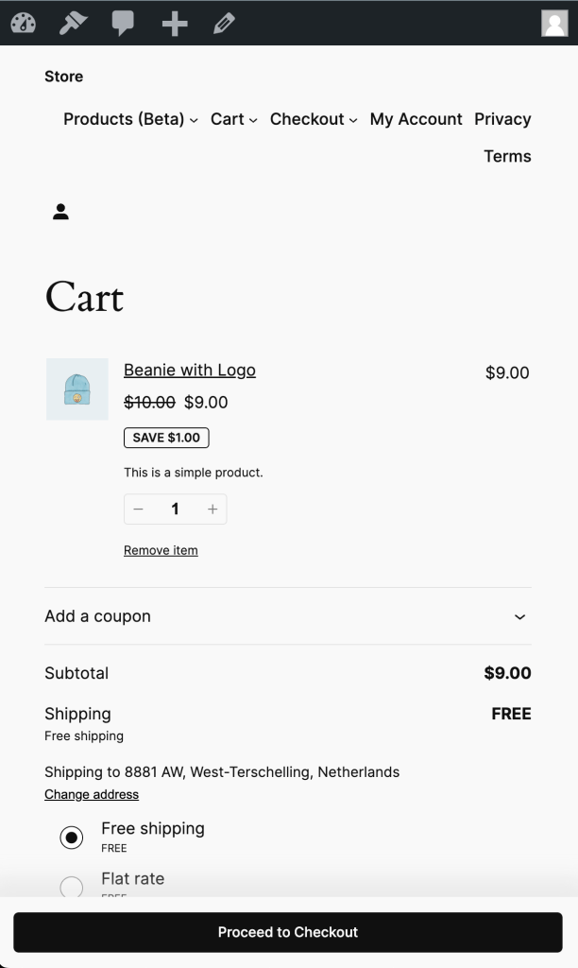This screenshot has height=968, width=578.
Task: Select the Free shipping radio option
Action: tap(72, 838)
